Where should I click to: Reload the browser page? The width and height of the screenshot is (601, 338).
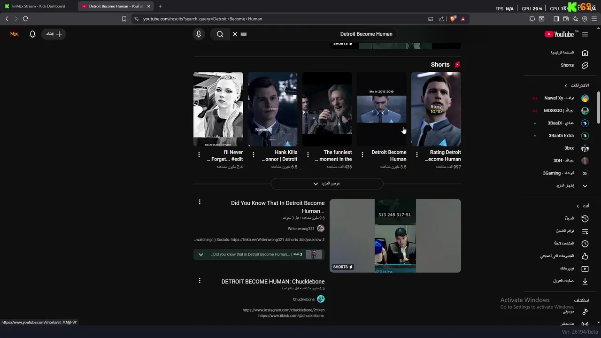pyautogui.click(x=25, y=19)
